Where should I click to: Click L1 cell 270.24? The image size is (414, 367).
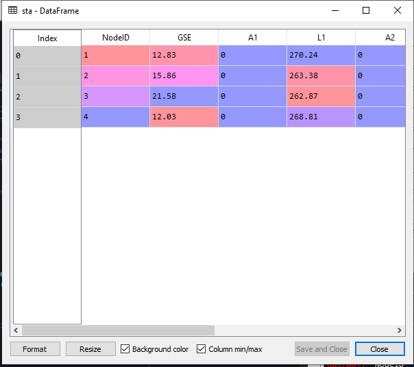pyautogui.click(x=321, y=56)
